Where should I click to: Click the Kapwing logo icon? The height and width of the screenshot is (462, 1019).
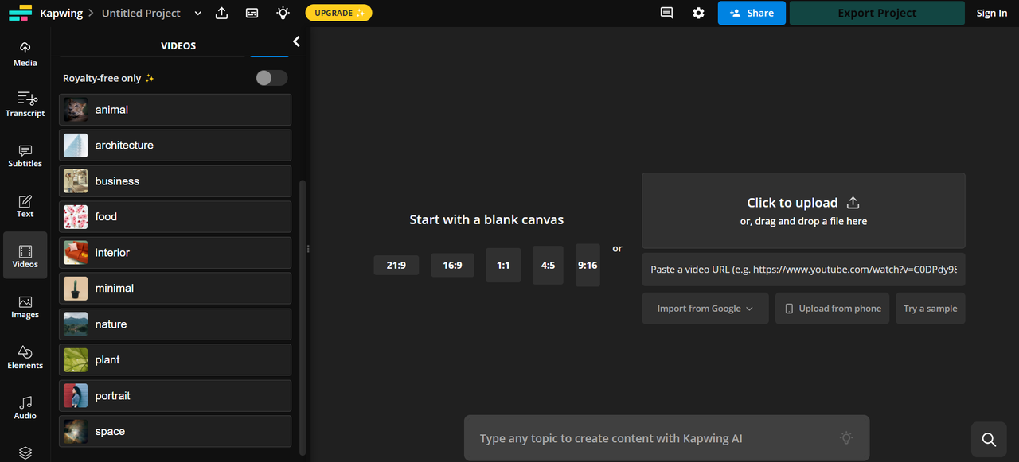point(21,13)
